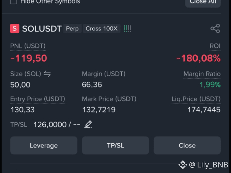Open the share position icon

[215, 29]
